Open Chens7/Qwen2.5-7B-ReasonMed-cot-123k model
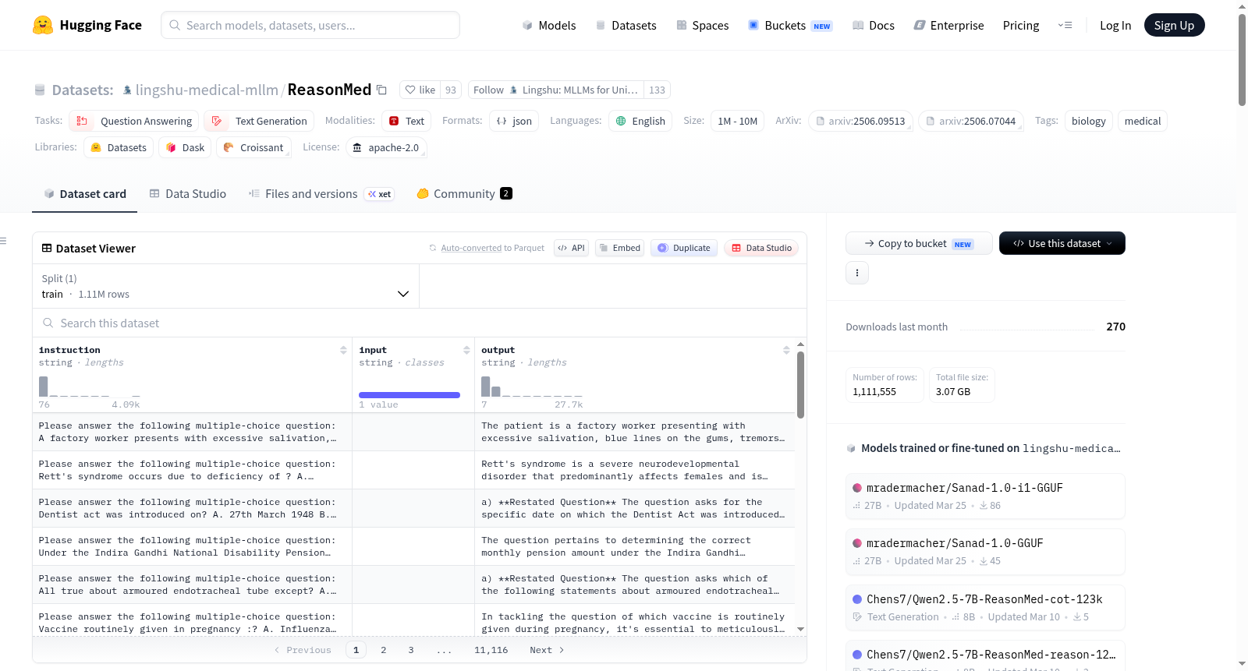 point(985,607)
